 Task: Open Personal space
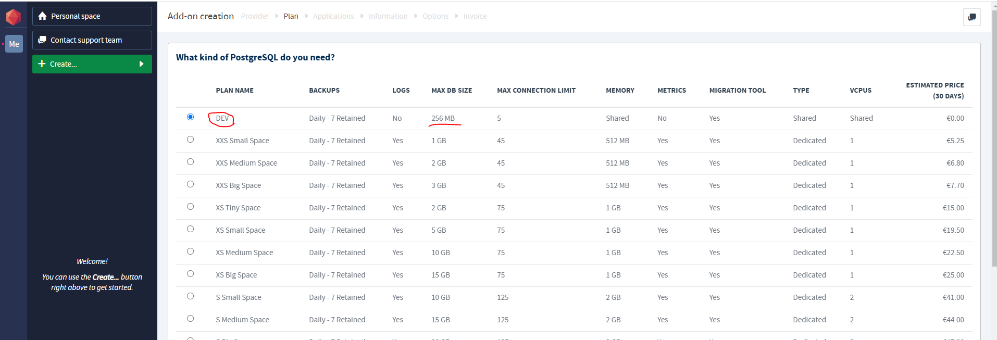[92, 16]
